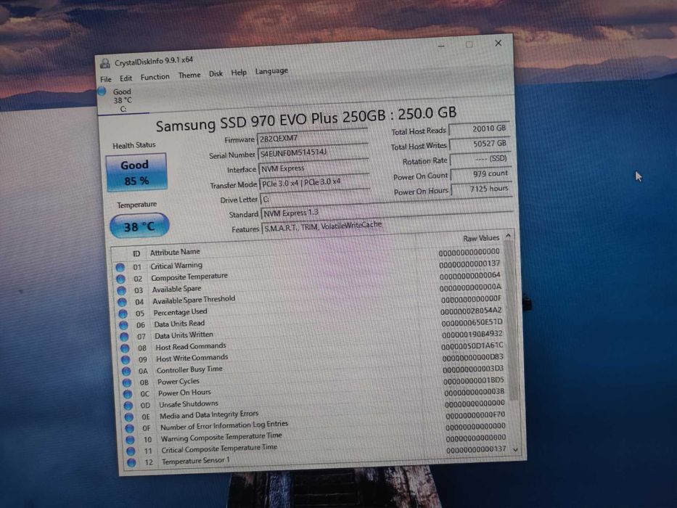Click the Features S.M.A.R.T., TRIM field
Viewport: 677px width, 508px height.
pyautogui.click(x=388, y=226)
